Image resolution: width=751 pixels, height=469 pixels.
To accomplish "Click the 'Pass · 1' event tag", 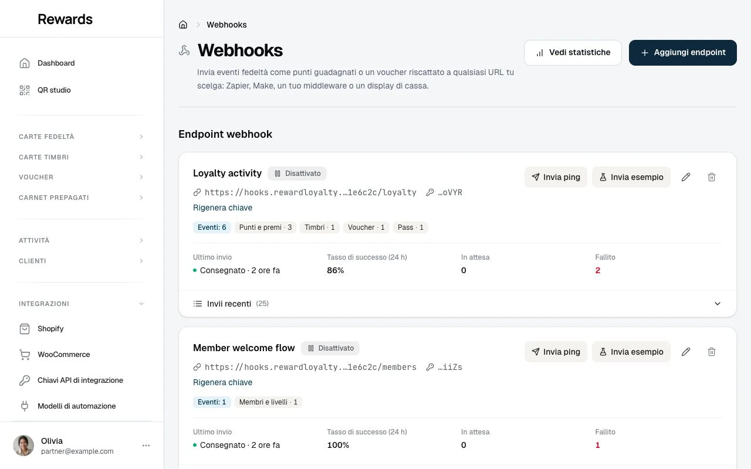I will 410,227.
